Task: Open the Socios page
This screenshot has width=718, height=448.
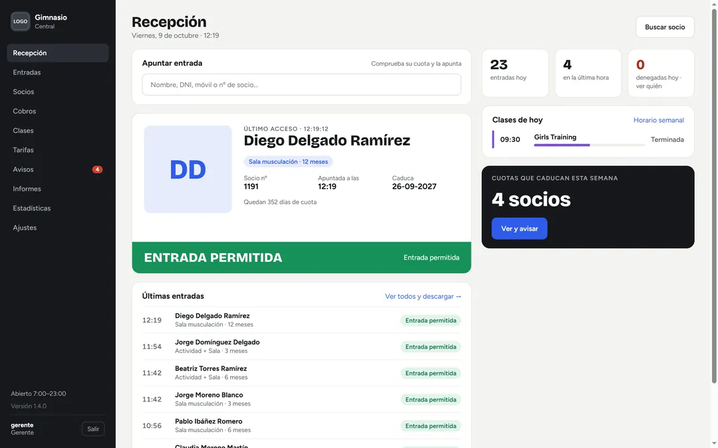Action: coord(58,92)
